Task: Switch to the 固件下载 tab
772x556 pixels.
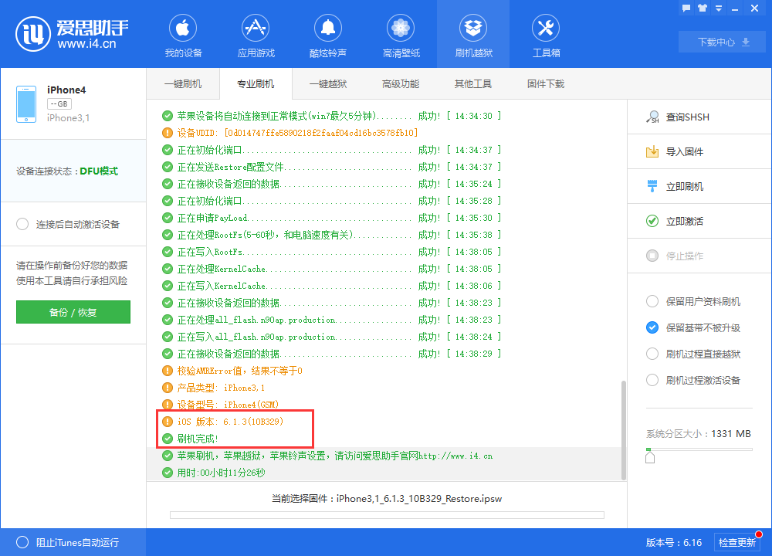Action: click(x=546, y=83)
